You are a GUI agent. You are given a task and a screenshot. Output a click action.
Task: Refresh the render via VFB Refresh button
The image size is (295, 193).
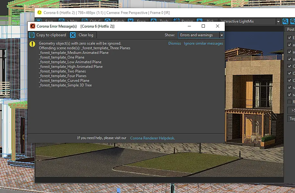coord(115,20)
